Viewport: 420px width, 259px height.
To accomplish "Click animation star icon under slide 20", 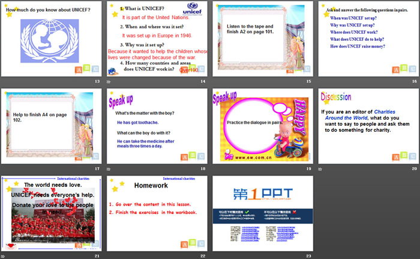I will click(x=320, y=169).
